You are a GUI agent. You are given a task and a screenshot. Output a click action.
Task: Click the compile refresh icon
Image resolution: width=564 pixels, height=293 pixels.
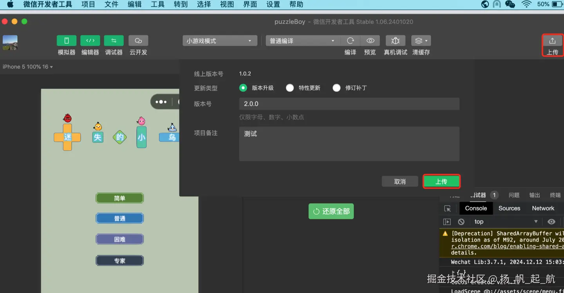tap(351, 41)
